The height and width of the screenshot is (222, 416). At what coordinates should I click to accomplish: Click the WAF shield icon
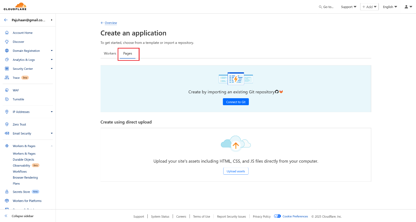(7, 90)
